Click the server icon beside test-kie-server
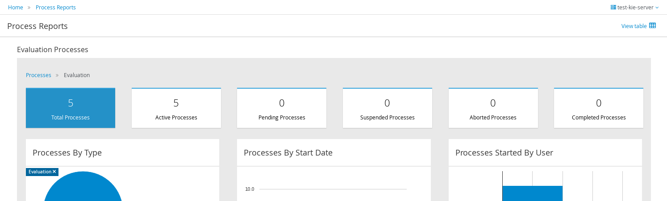Screen dimensions: 667x201 point(613,7)
